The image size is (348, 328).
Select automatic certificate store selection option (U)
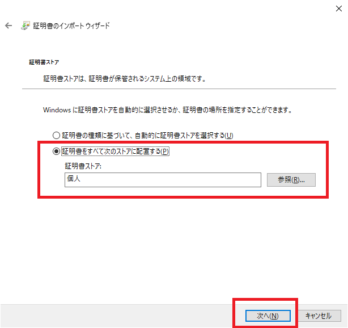pyautogui.click(x=143, y=135)
